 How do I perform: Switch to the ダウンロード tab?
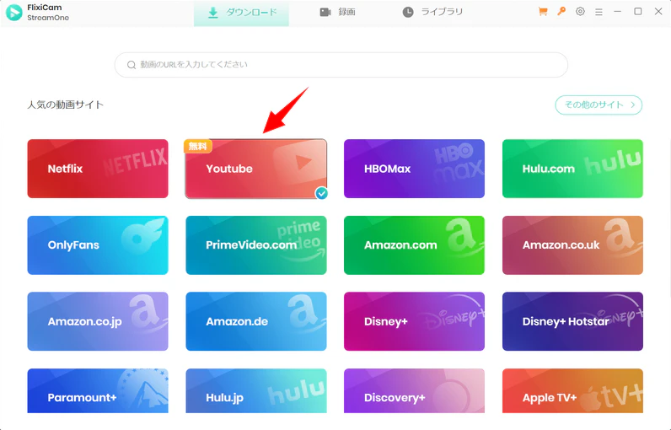[x=241, y=13]
